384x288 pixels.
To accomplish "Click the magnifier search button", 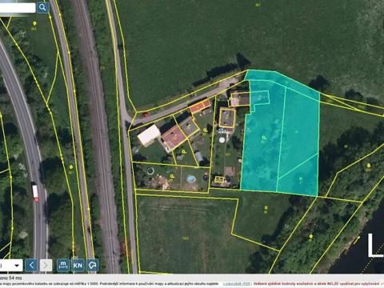I will [42, 7].
